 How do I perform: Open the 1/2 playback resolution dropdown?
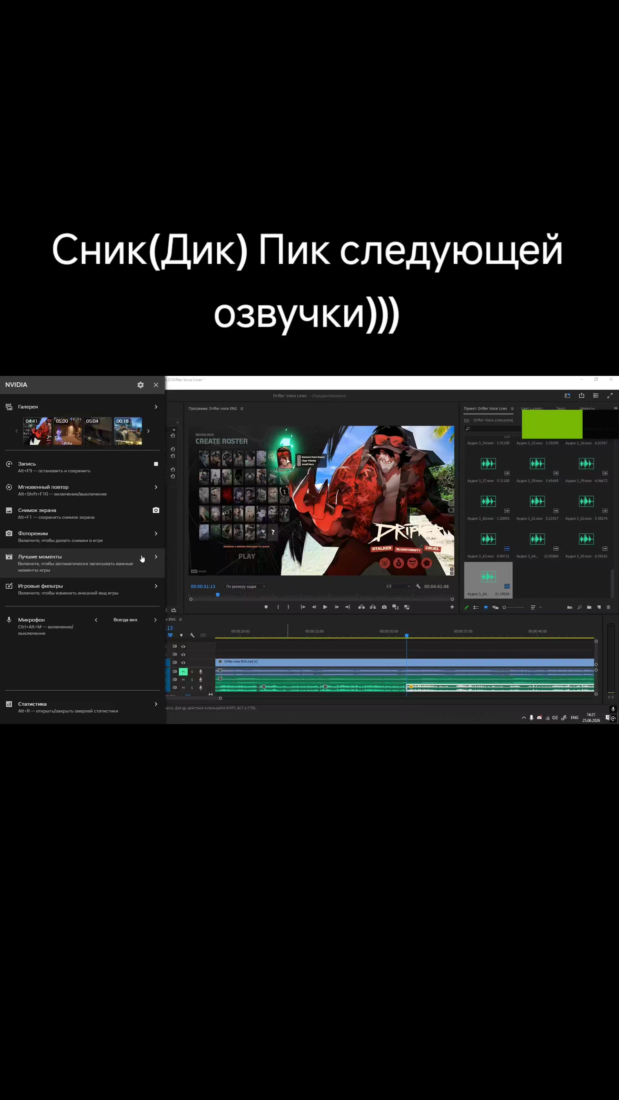[x=398, y=586]
